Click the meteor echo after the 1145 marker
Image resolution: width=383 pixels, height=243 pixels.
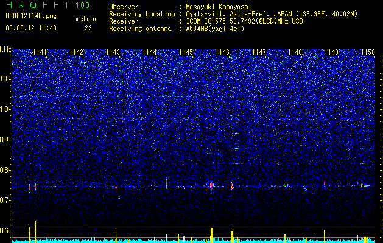(x=211, y=186)
